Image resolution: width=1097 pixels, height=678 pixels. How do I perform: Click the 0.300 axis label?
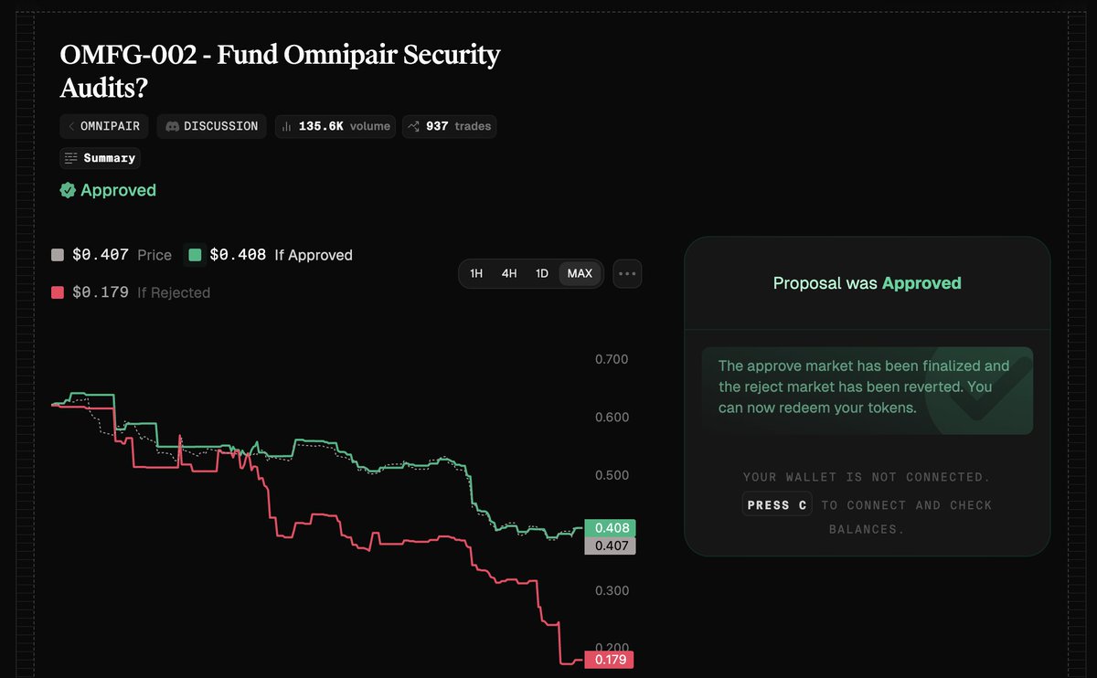pos(612,590)
